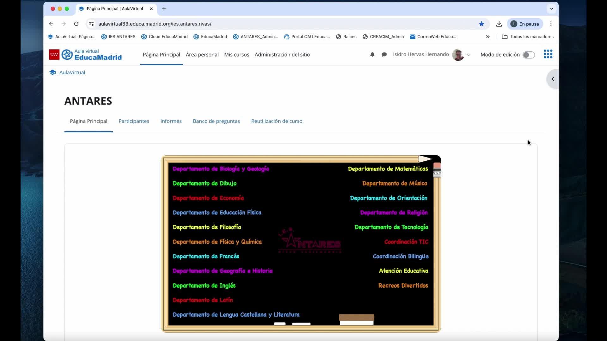Expand the block drawer side arrow
Image resolution: width=607 pixels, height=341 pixels.
coord(553,79)
